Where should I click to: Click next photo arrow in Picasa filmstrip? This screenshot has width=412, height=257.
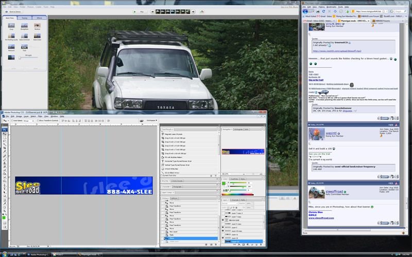pos(194,11)
